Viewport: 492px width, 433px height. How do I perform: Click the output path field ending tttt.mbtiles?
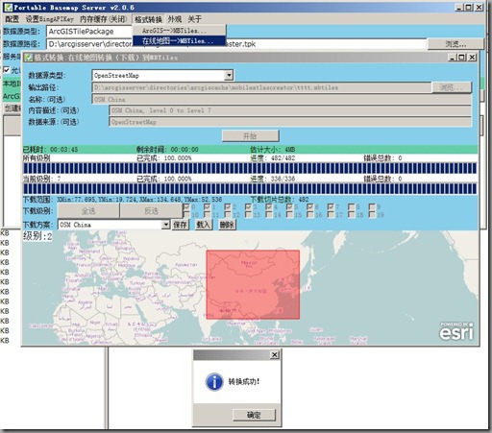point(261,87)
